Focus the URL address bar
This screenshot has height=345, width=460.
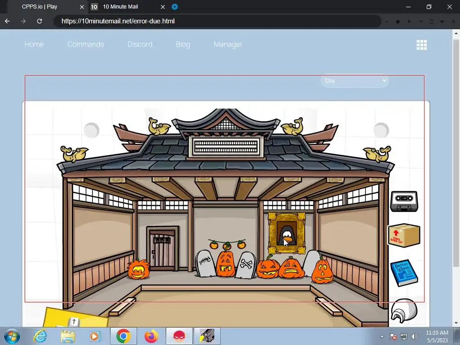[217, 21]
